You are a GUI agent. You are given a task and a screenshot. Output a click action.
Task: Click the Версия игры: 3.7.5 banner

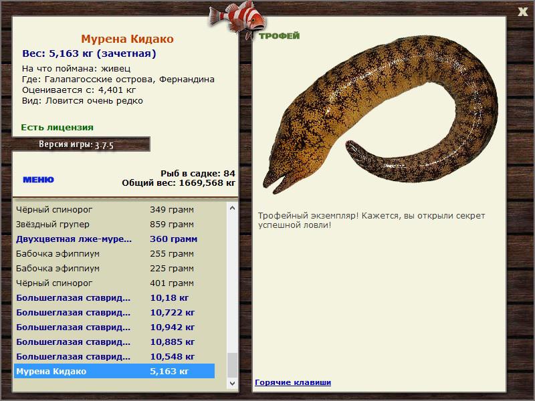point(81,144)
